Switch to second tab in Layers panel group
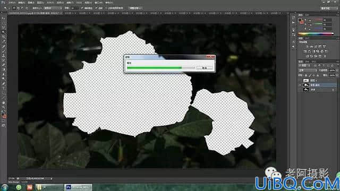Screen dimensions: 340x191 click(308, 62)
